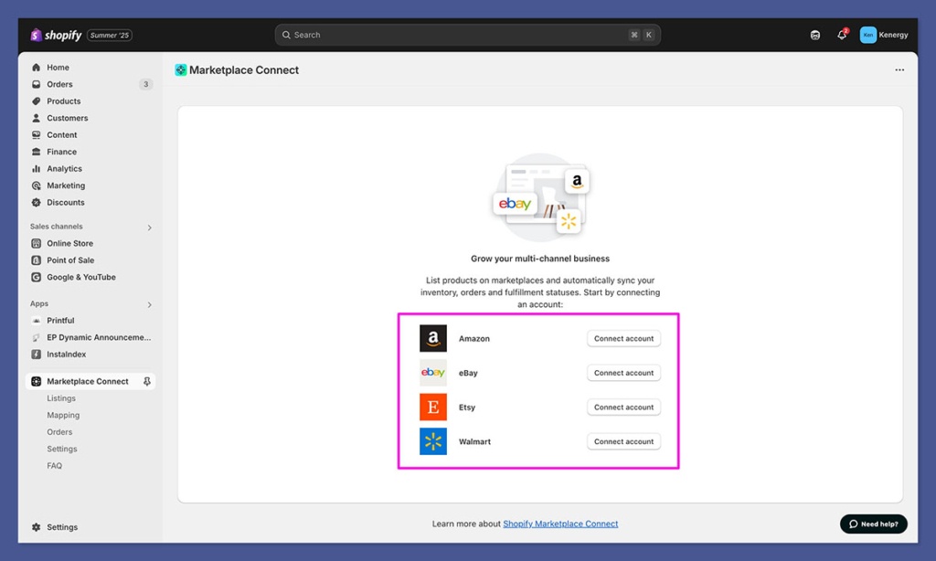Open the sidekick icon in top bar
The image size is (936, 561).
815,35
